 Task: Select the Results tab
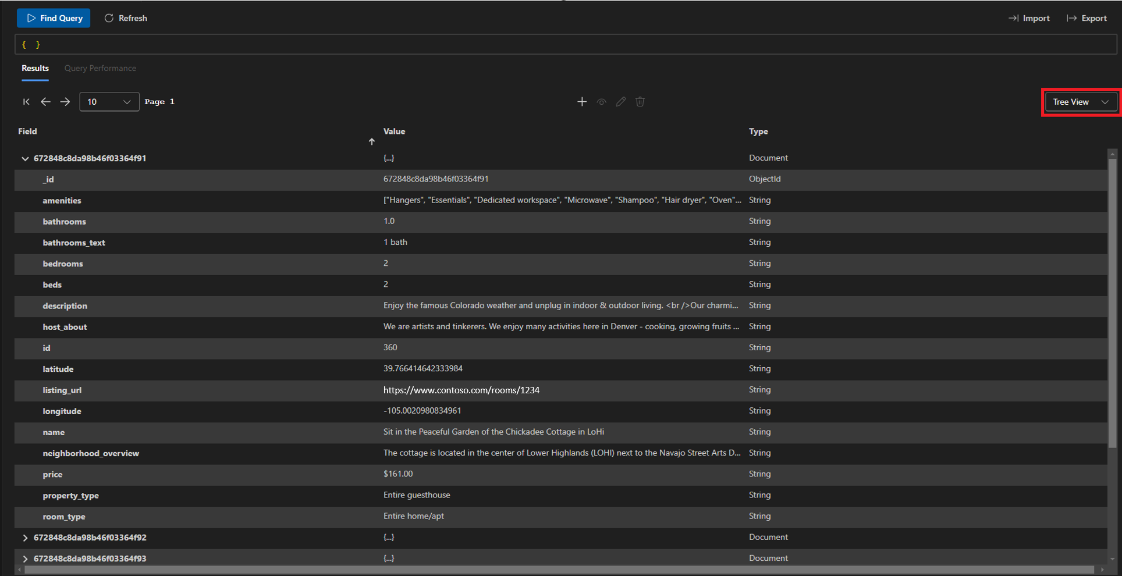(x=35, y=68)
